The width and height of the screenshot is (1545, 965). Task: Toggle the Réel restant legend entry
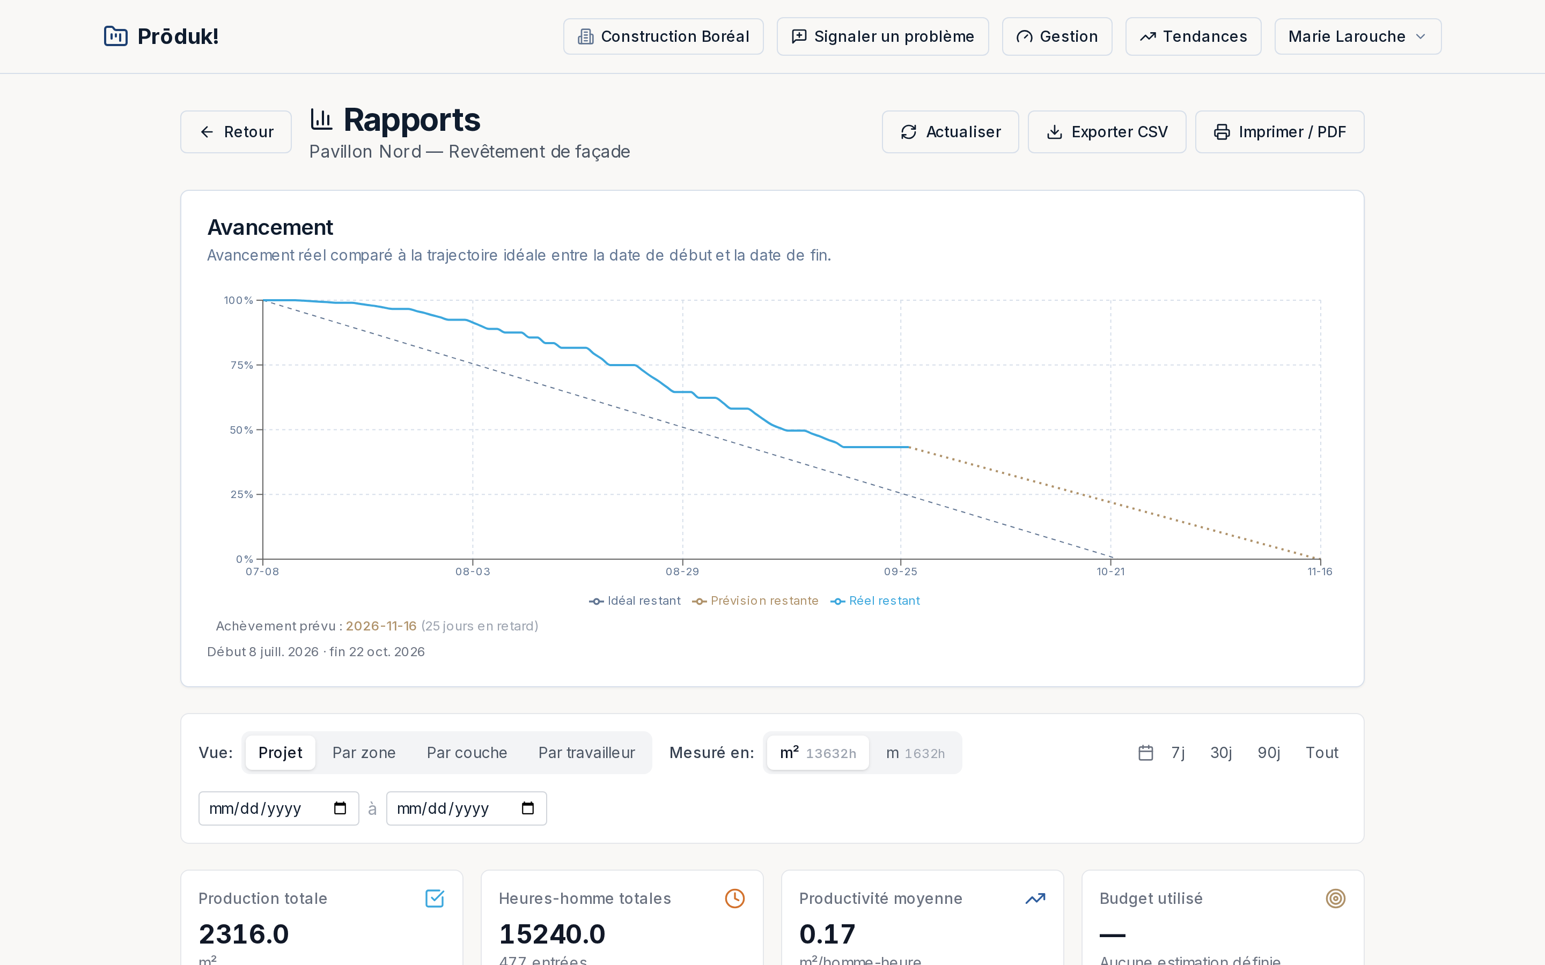point(874,600)
